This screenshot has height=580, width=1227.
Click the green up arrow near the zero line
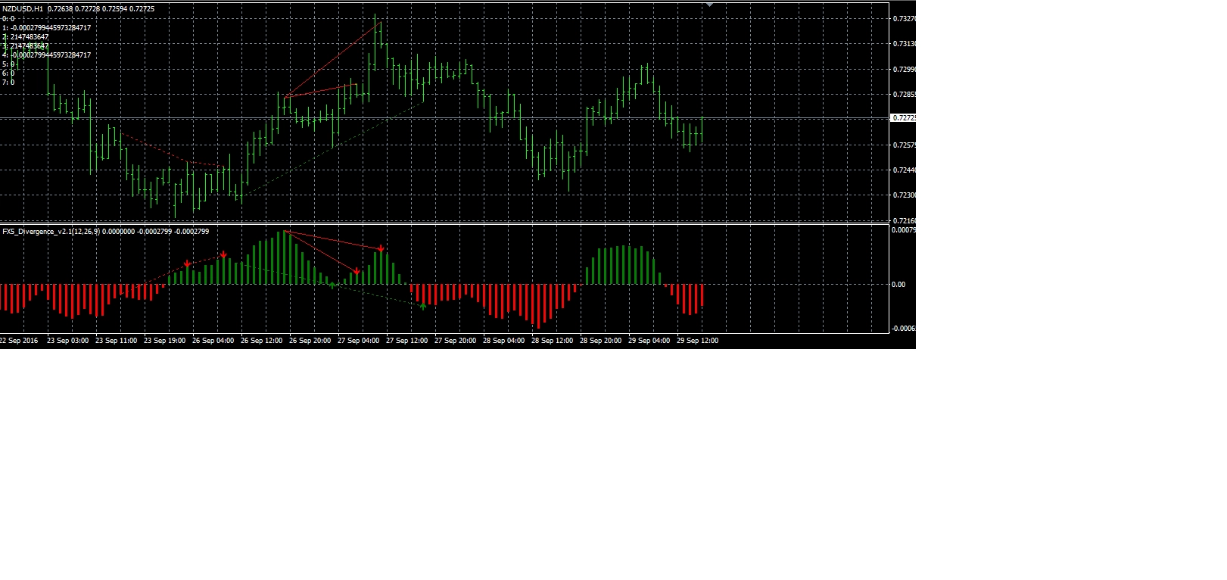[332, 285]
